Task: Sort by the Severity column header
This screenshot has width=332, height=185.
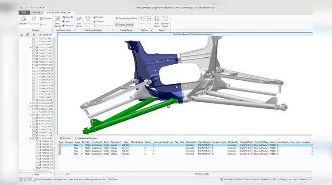Action: click(x=148, y=142)
